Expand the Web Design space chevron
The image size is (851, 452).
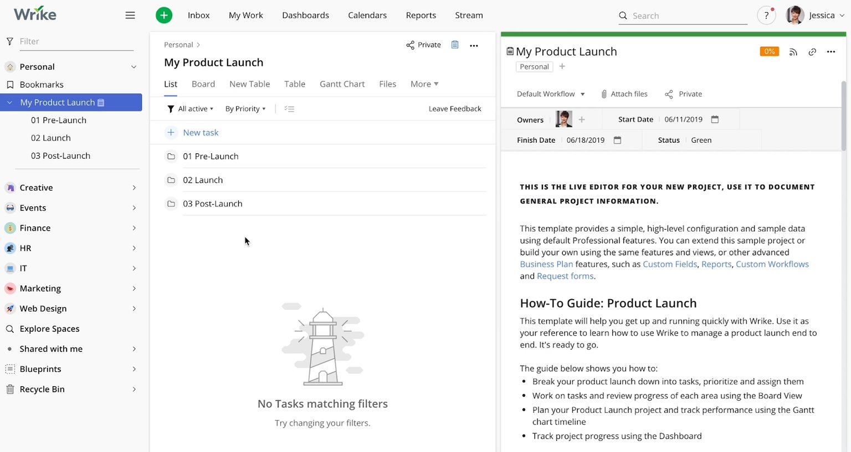pyautogui.click(x=134, y=309)
